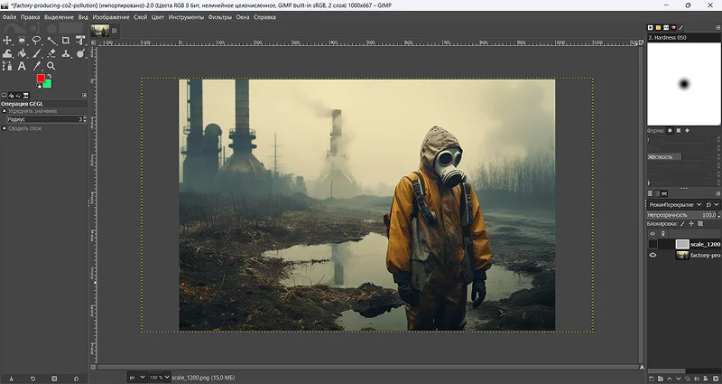Choose the diamond brush shape
The height and width of the screenshot is (384, 722).
tap(687, 130)
